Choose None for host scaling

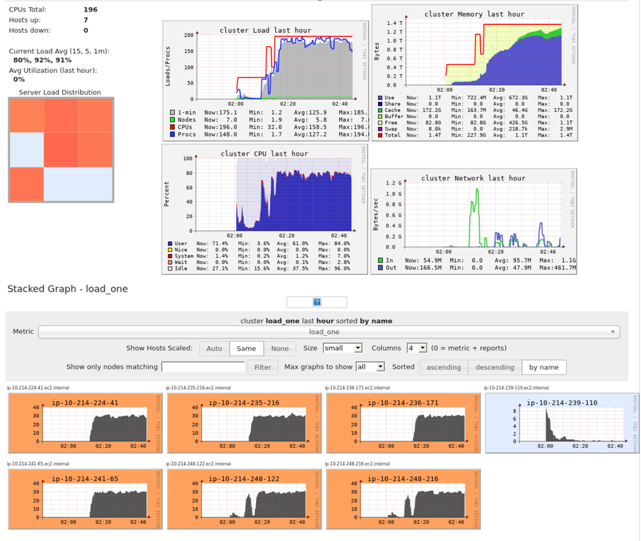(x=280, y=349)
